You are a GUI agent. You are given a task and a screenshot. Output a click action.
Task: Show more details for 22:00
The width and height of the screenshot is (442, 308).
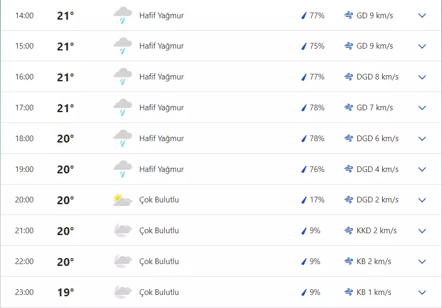(x=422, y=262)
